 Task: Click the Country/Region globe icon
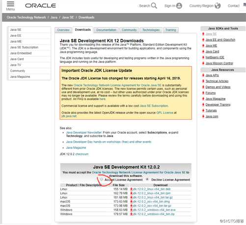[218, 6]
